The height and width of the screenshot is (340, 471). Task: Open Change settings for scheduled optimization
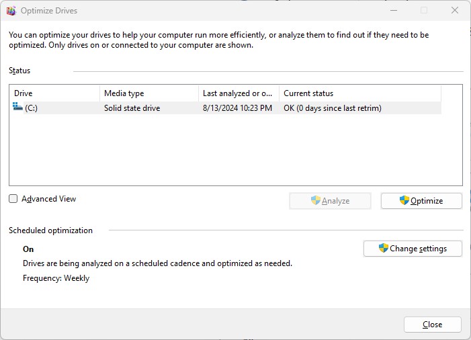coord(413,249)
